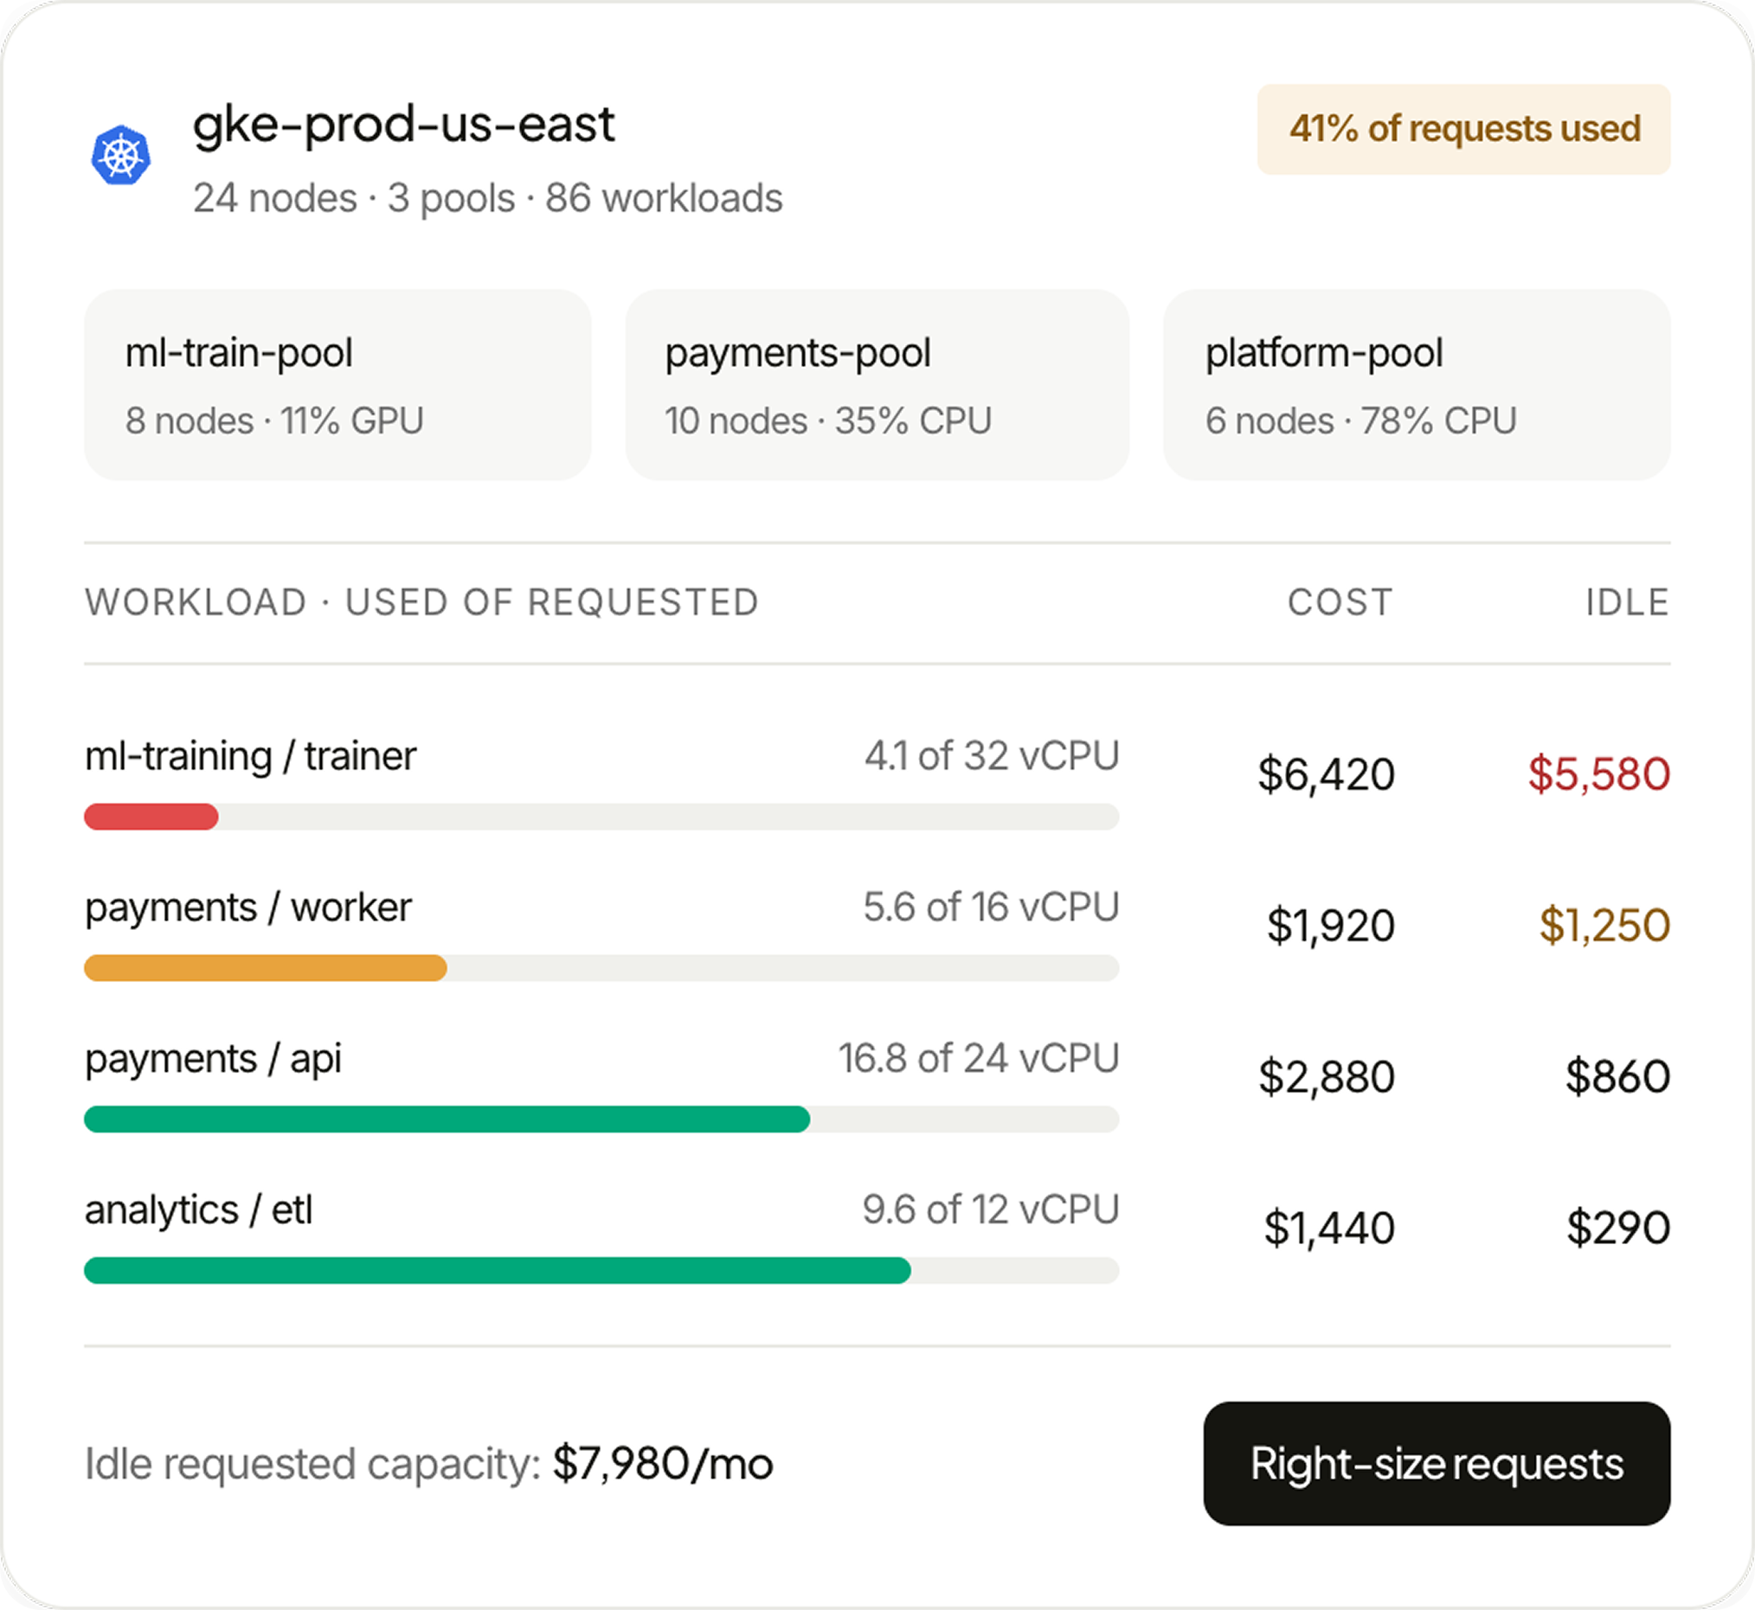Click '10 nodes · 35% CPU' text

(828, 421)
